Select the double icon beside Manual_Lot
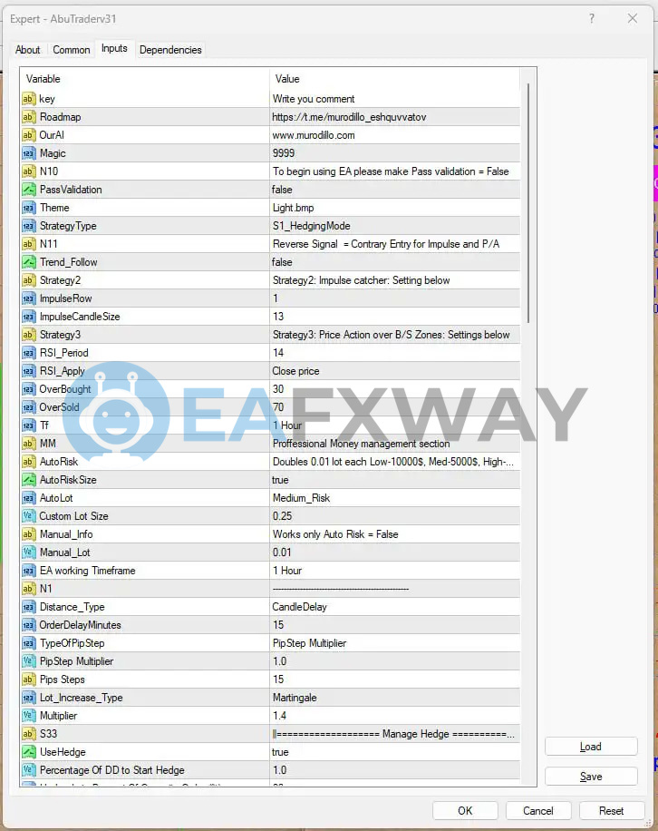658x831 pixels. (x=29, y=552)
